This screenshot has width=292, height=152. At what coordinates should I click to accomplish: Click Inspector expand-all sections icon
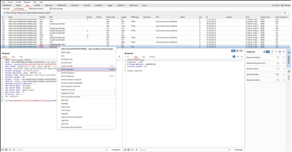[272, 51]
